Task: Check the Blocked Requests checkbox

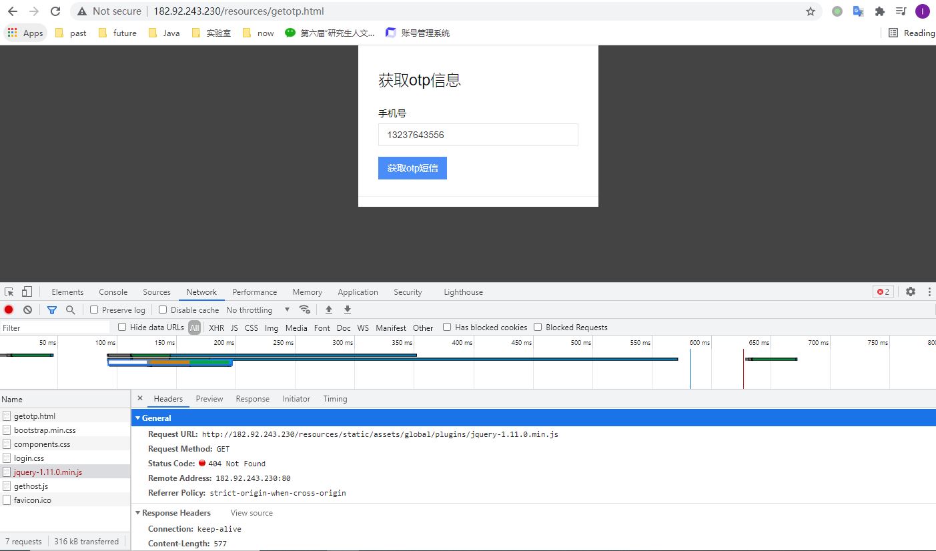Action: click(x=538, y=327)
